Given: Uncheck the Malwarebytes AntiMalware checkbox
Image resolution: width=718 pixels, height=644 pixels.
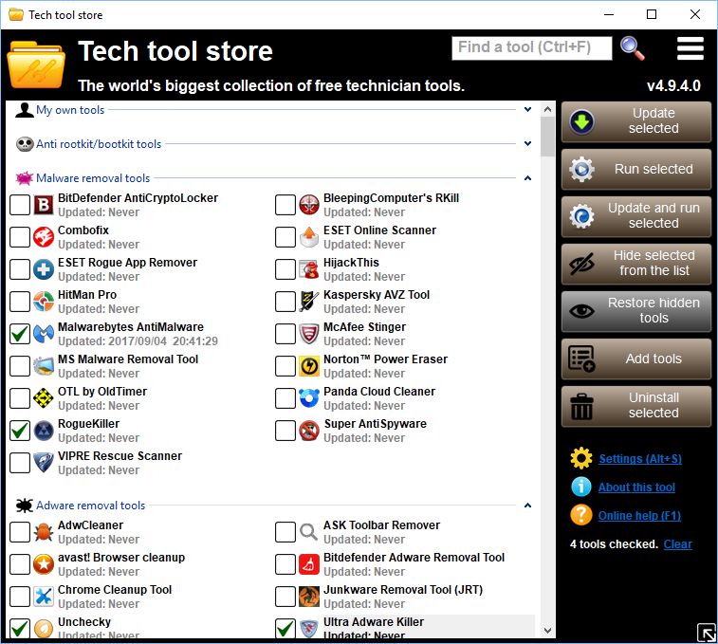Looking at the screenshot, I should [20, 334].
